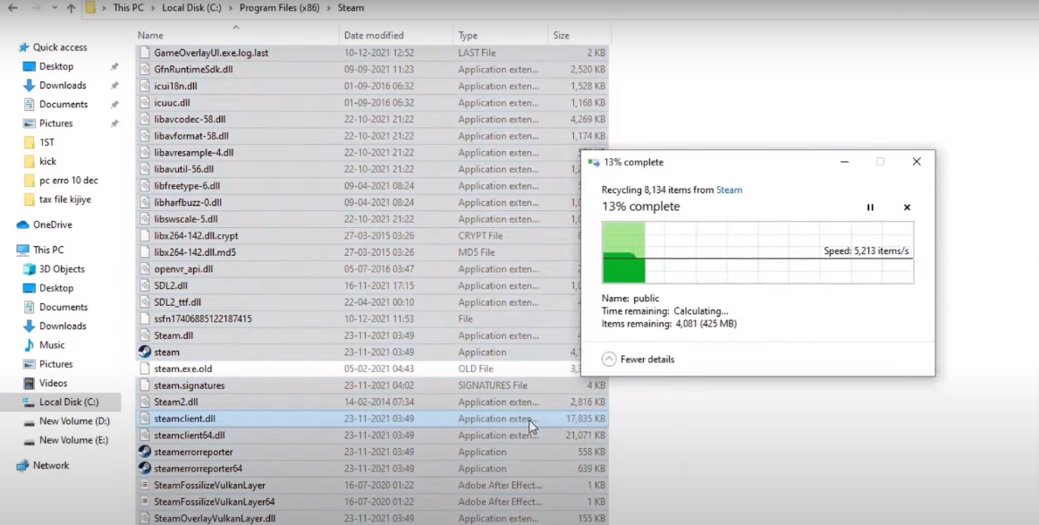Open tax file kijiye folder
This screenshot has height=525, width=1039.
pyautogui.click(x=65, y=199)
